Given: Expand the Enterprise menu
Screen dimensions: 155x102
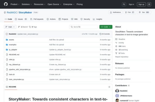Looking at the screenshot, I should tap(69, 4).
